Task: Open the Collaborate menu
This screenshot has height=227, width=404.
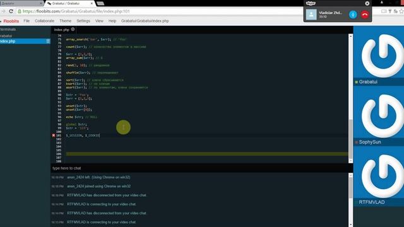Action: click(45, 21)
